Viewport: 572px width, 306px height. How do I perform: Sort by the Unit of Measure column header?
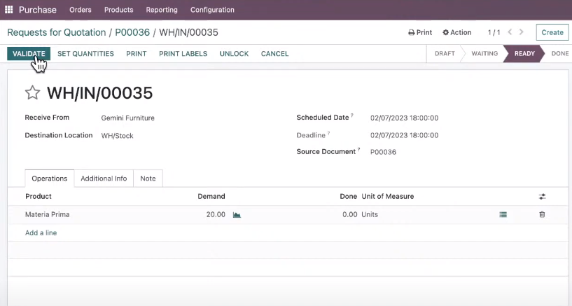[x=388, y=196]
